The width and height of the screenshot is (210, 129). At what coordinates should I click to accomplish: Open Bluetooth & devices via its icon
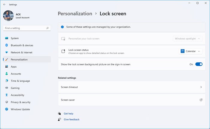(7, 45)
